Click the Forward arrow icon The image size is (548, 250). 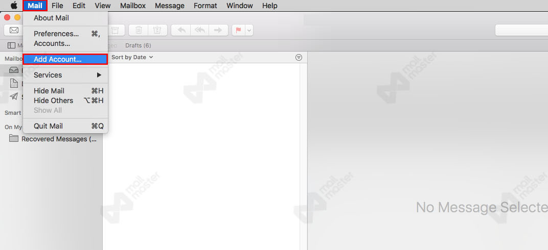pyautogui.click(x=218, y=30)
